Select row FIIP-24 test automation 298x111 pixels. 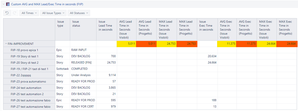coord(29,88)
